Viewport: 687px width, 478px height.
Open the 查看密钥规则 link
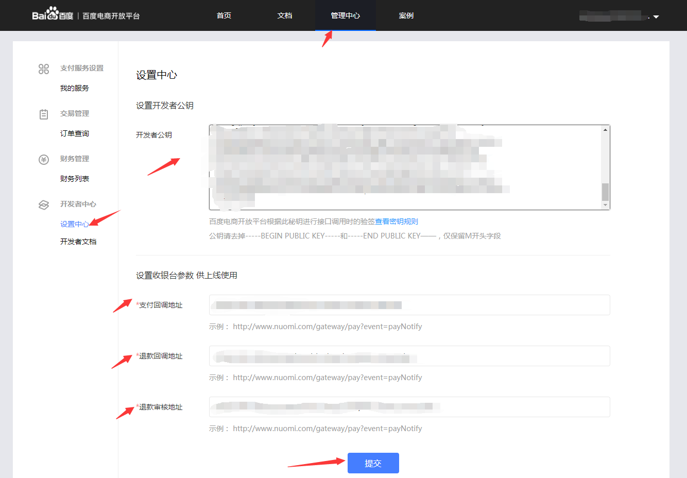[397, 221]
